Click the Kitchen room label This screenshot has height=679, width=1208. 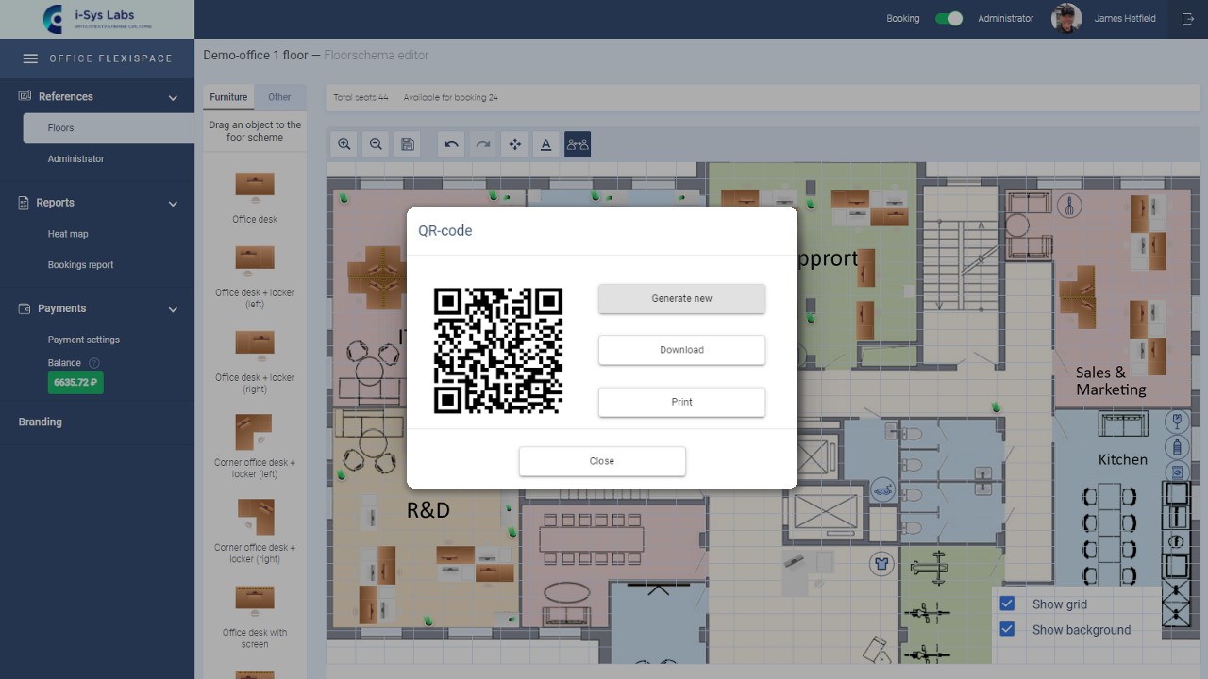tap(1123, 459)
